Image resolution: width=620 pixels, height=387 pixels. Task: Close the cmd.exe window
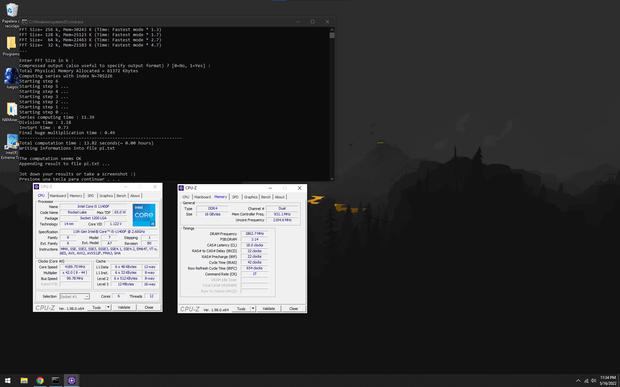click(x=327, y=22)
